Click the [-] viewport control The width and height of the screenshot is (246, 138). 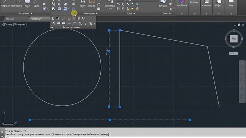(x=2, y=25)
